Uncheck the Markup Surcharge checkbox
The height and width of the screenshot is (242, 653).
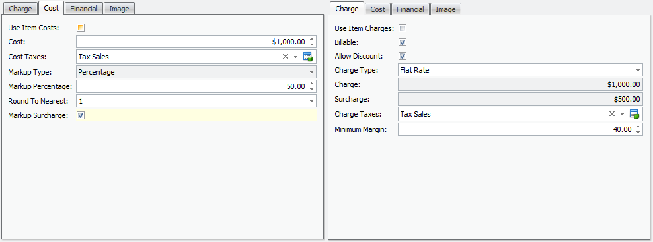81,115
